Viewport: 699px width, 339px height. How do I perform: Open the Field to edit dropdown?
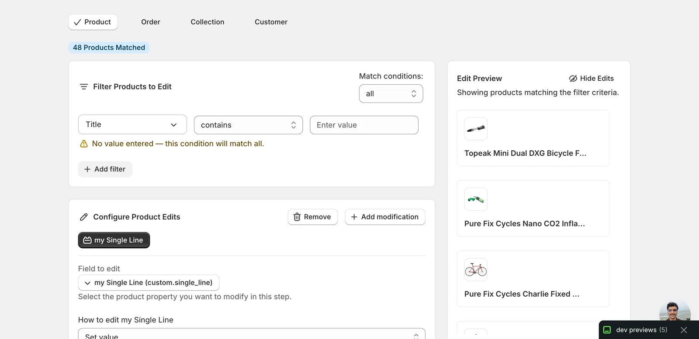coord(149,283)
